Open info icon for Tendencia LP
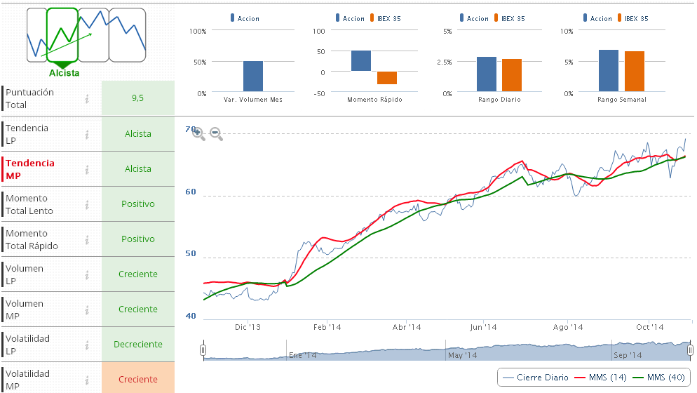The width and height of the screenshot is (697, 393). (87, 134)
